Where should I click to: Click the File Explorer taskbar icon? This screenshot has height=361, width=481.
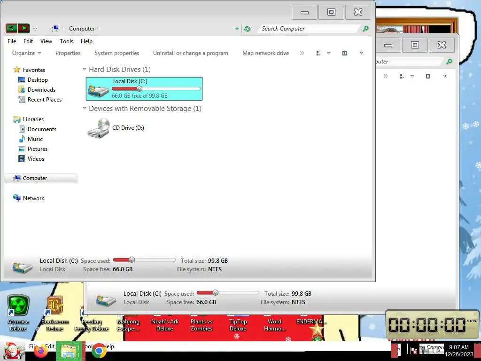pyautogui.click(x=69, y=351)
